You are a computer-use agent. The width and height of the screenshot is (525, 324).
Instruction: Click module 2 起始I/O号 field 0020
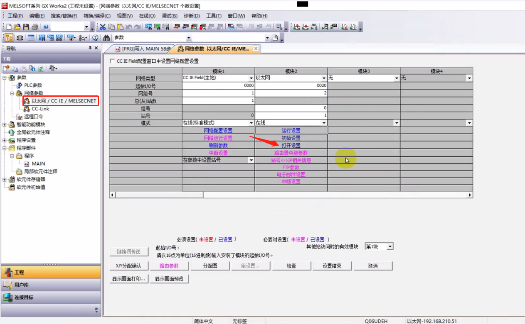point(291,85)
